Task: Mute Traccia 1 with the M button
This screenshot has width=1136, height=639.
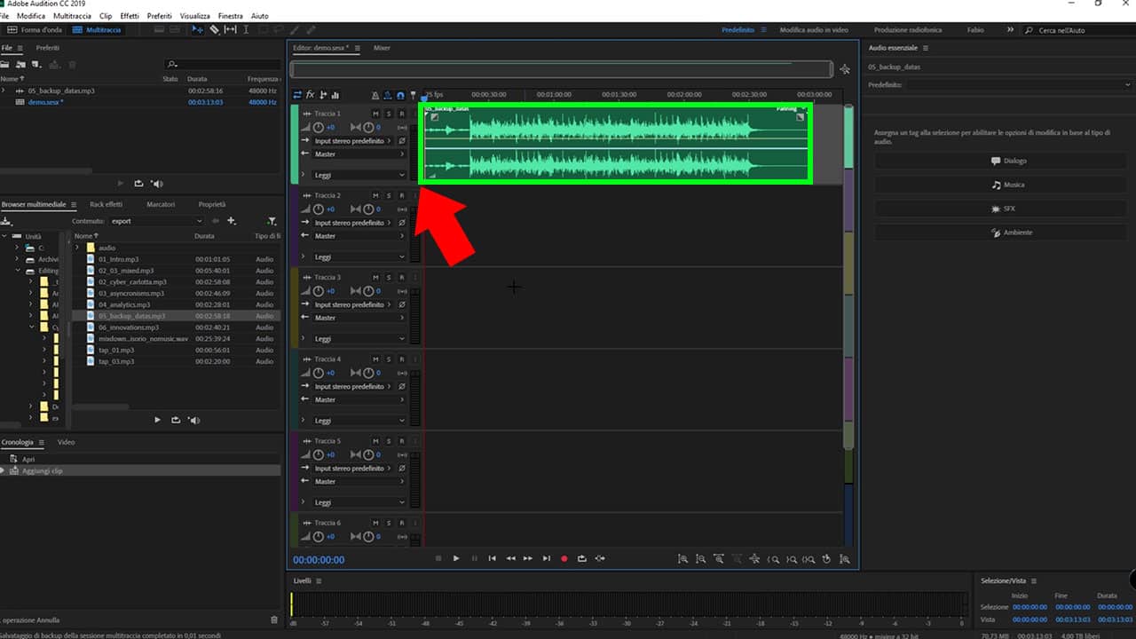Action: click(375, 114)
